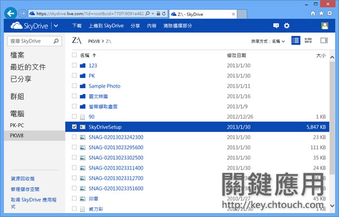The image size is (339, 217).
Task: Open 取得 SkyDrive 應用程式 link
Action: 33,203
